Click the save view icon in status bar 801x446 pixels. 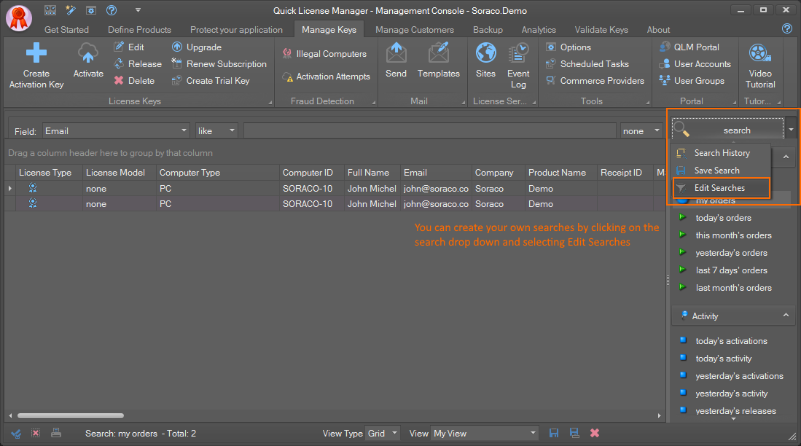[x=554, y=433]
